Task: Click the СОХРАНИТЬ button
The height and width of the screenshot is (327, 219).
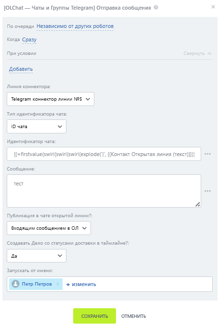Action: [x=94, y=316]
